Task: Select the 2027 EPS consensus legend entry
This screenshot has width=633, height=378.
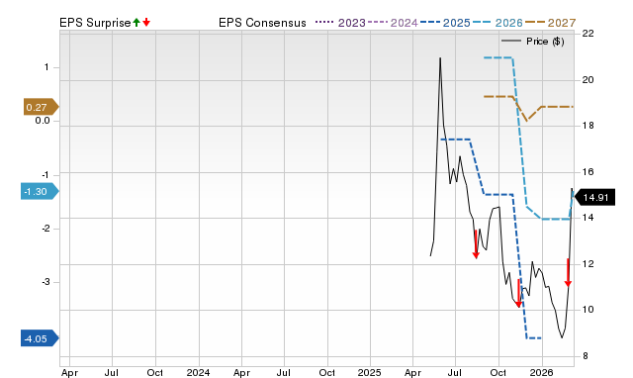Action: (550, 23)
